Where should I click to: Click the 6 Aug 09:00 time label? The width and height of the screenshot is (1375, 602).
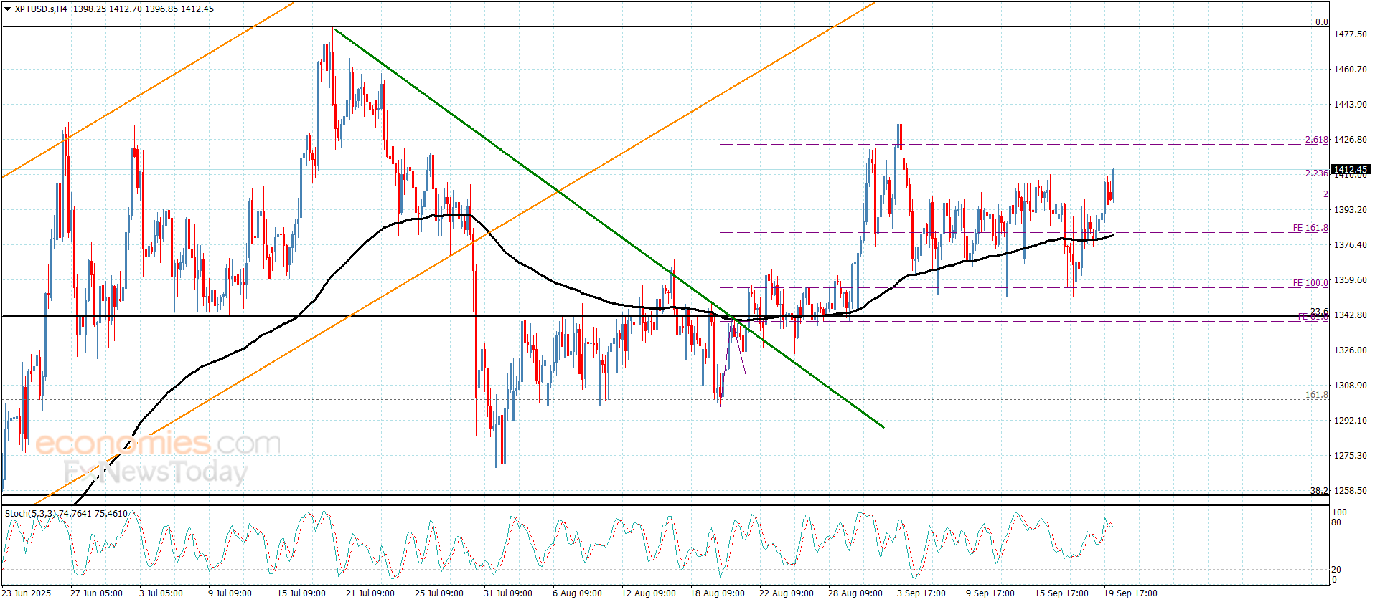pos(577,593)
